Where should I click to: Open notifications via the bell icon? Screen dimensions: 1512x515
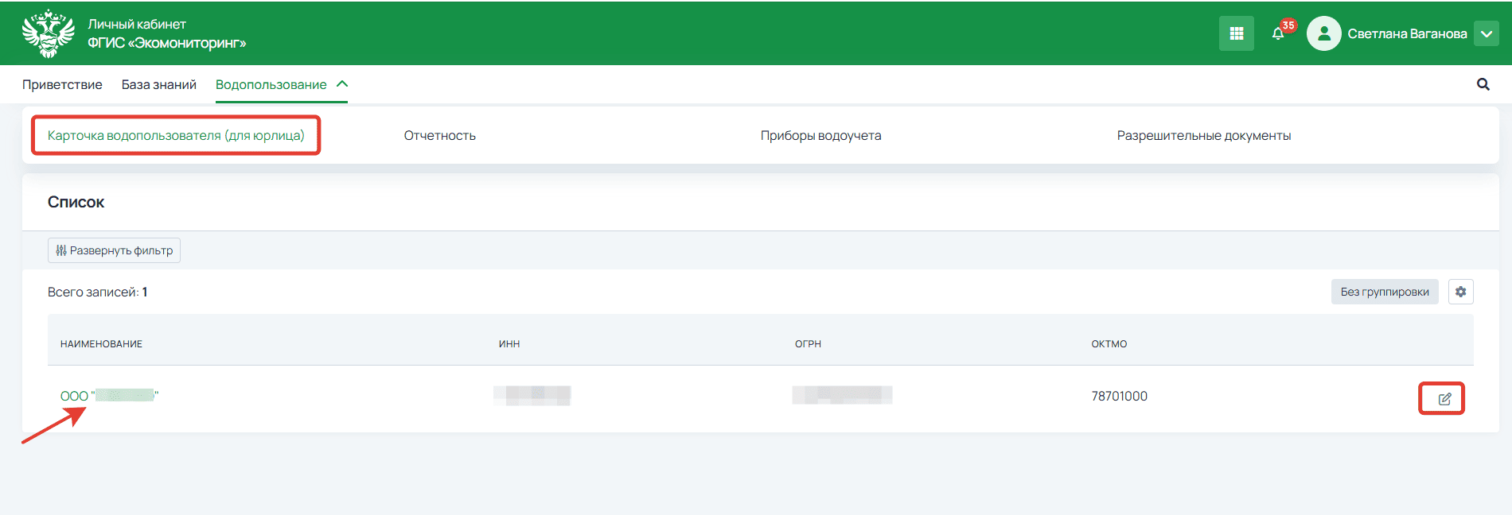pos(1278,33)
